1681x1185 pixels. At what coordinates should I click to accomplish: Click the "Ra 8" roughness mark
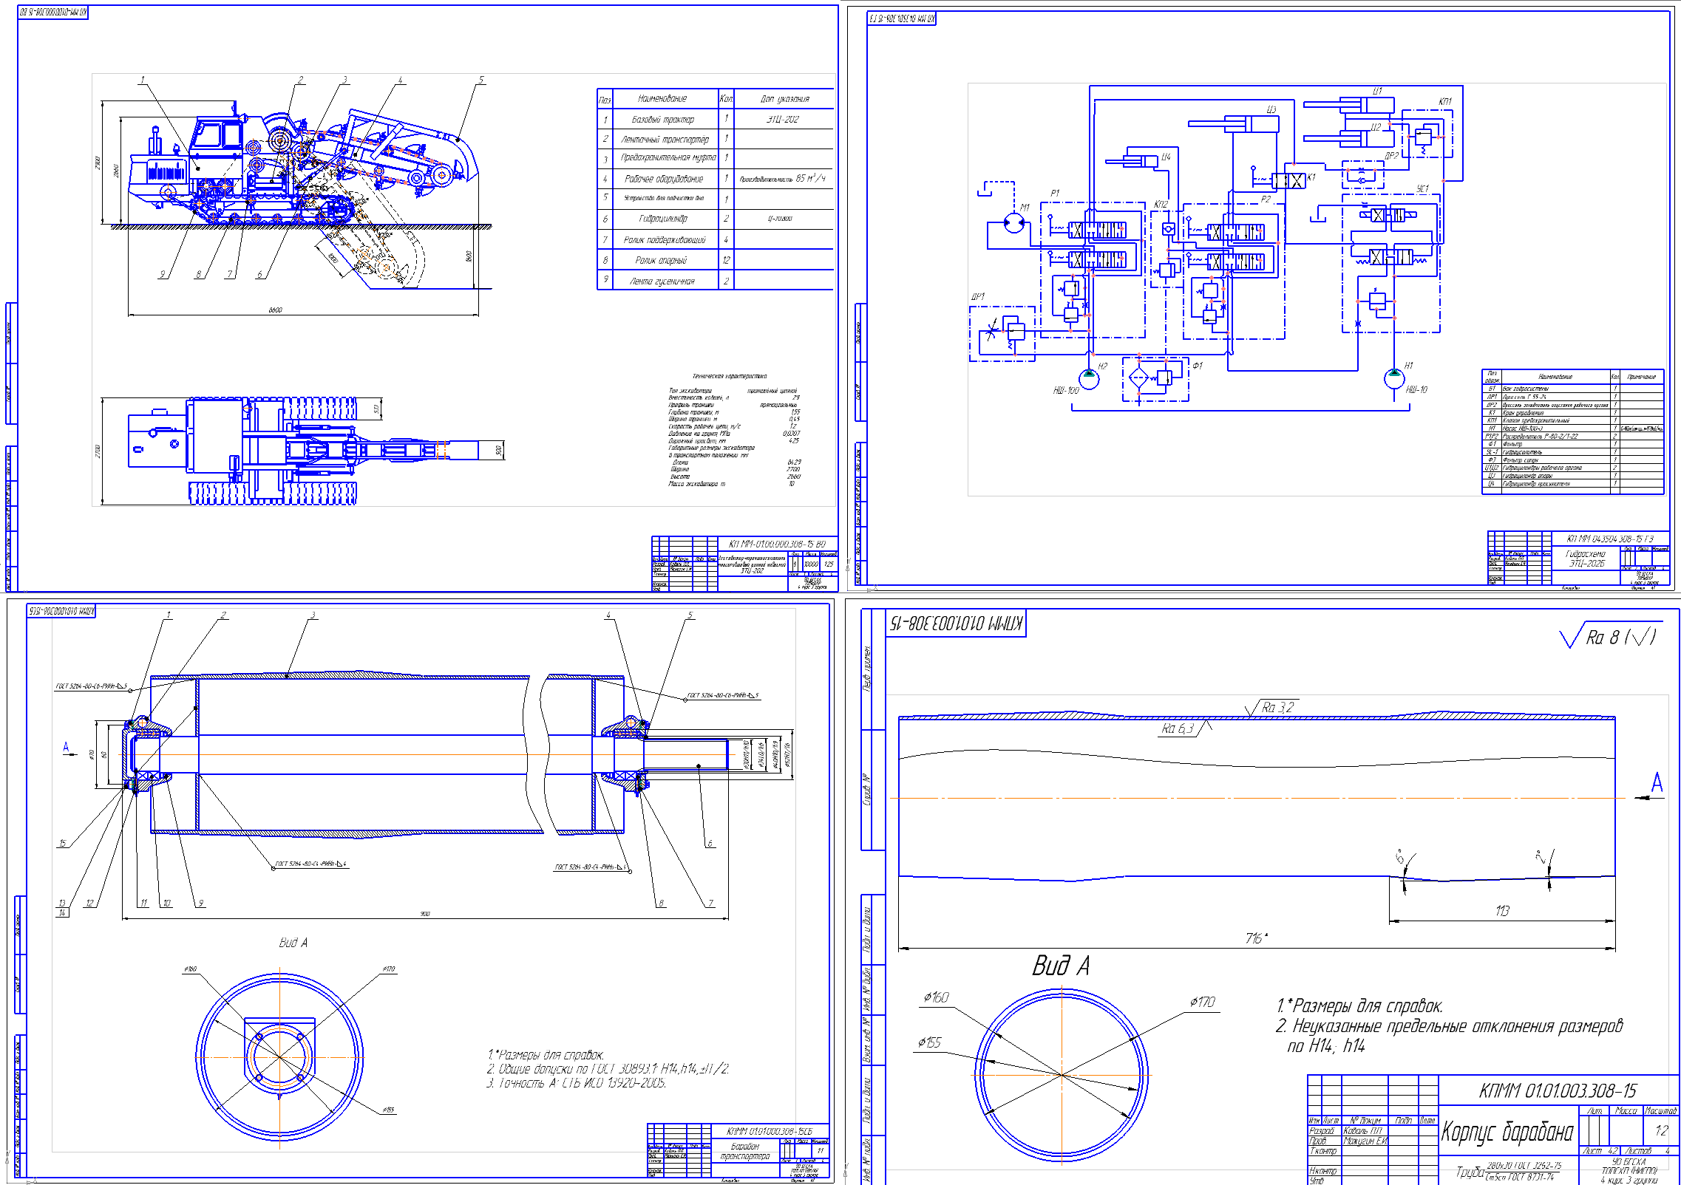point(1612,637)
